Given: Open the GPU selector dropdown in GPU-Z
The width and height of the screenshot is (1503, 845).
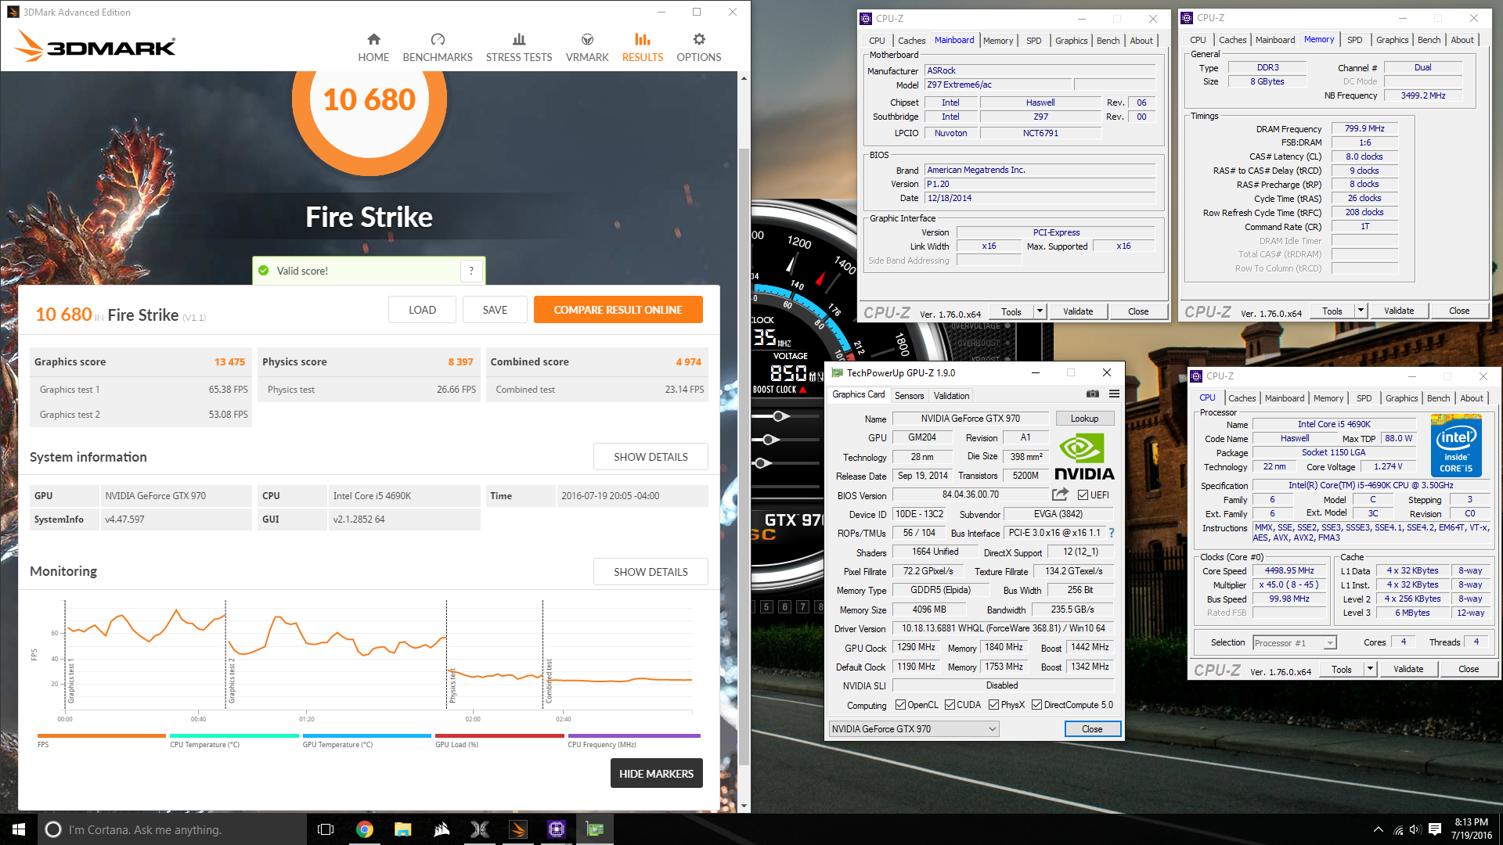Looking at the screenshot, I should point(914,729).
